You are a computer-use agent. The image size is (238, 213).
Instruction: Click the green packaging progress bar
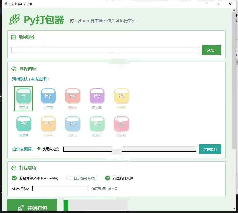[x=96, y=205]
